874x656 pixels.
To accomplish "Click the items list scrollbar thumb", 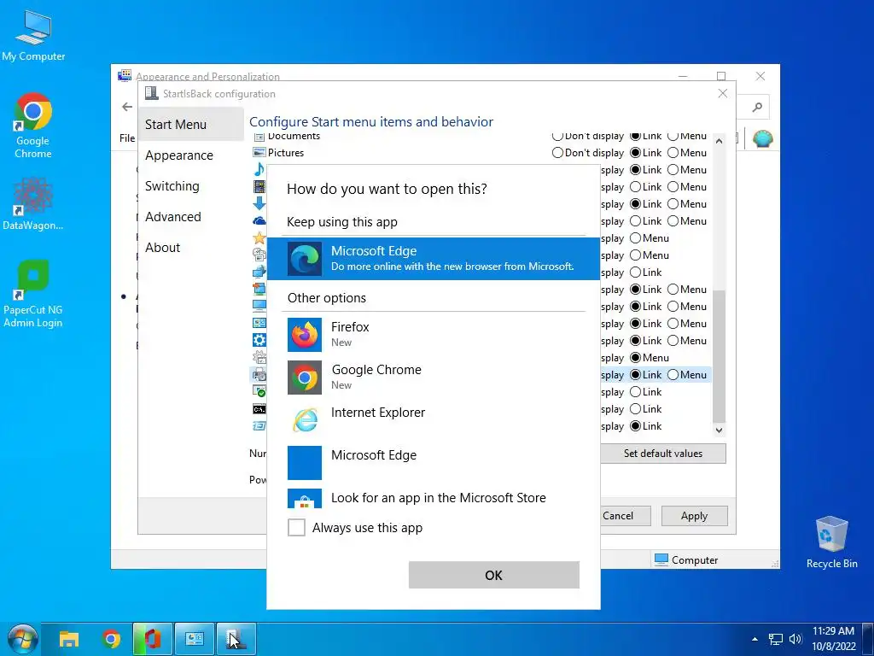I will [719, 357].
